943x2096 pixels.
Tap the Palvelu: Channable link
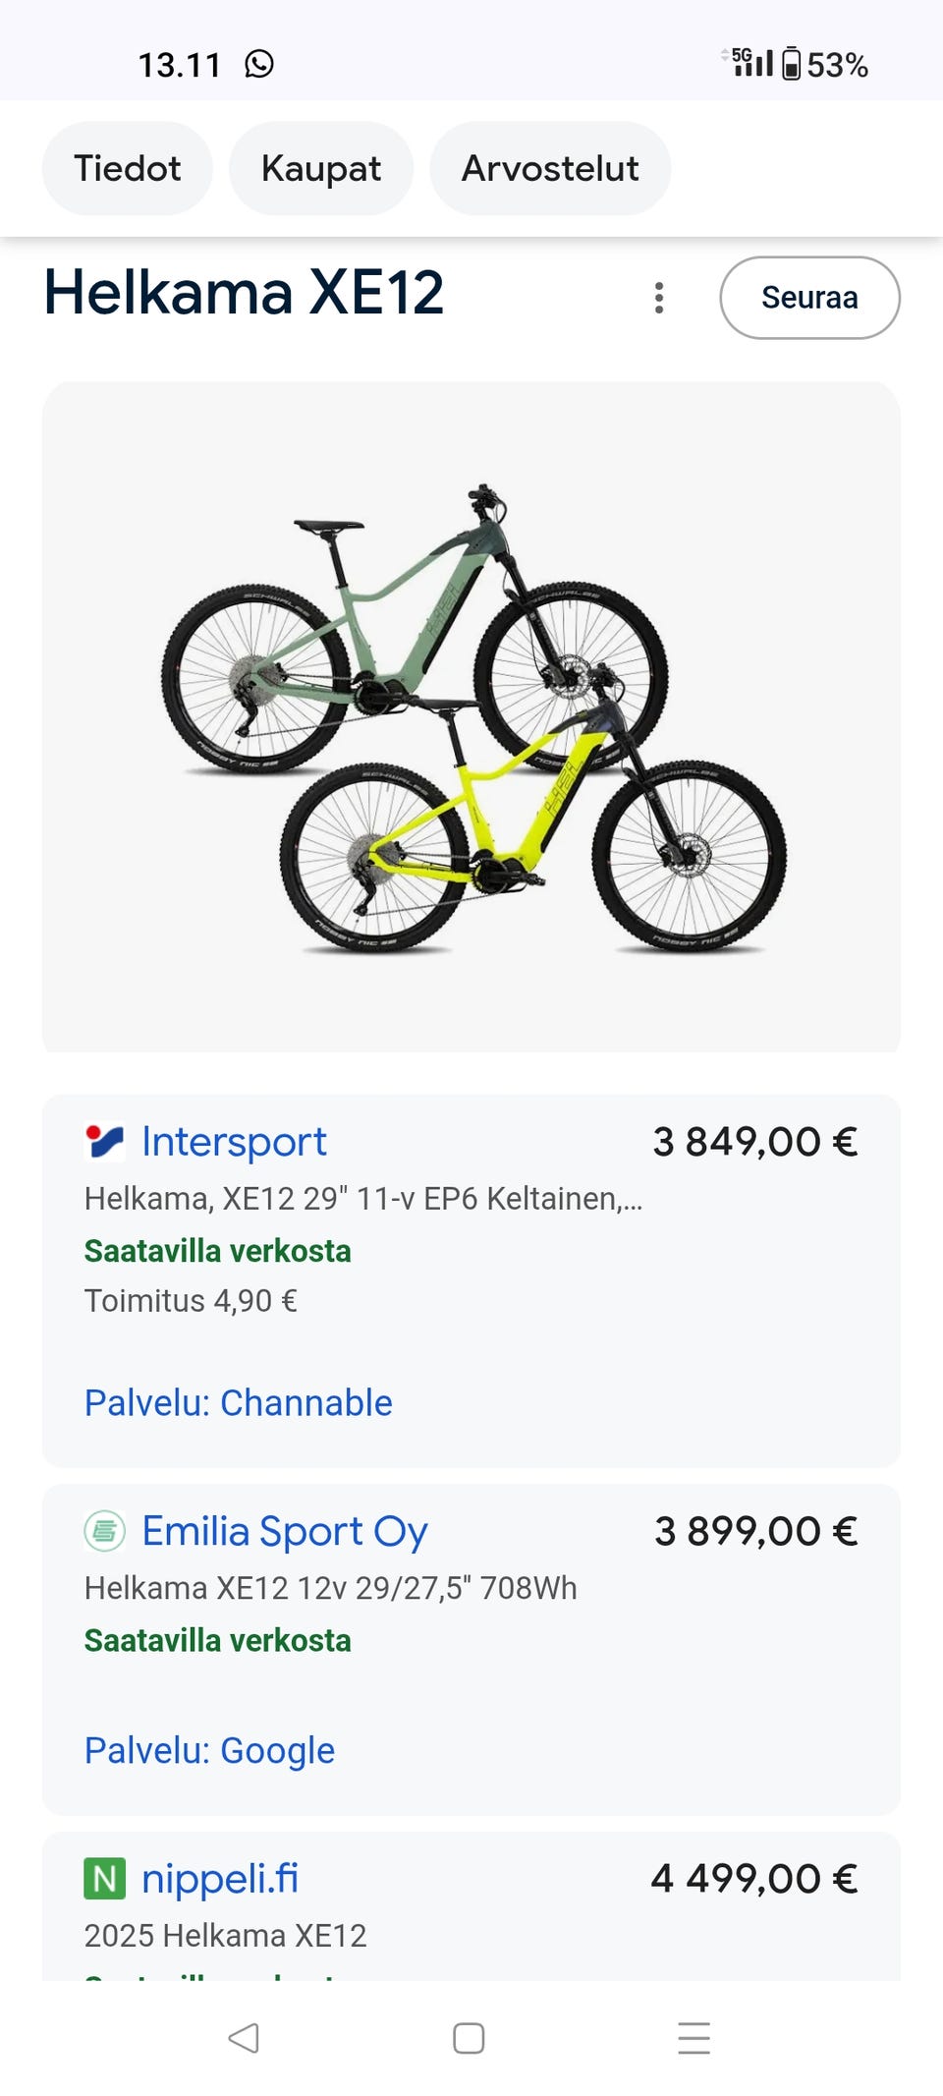coord(239,1403)
